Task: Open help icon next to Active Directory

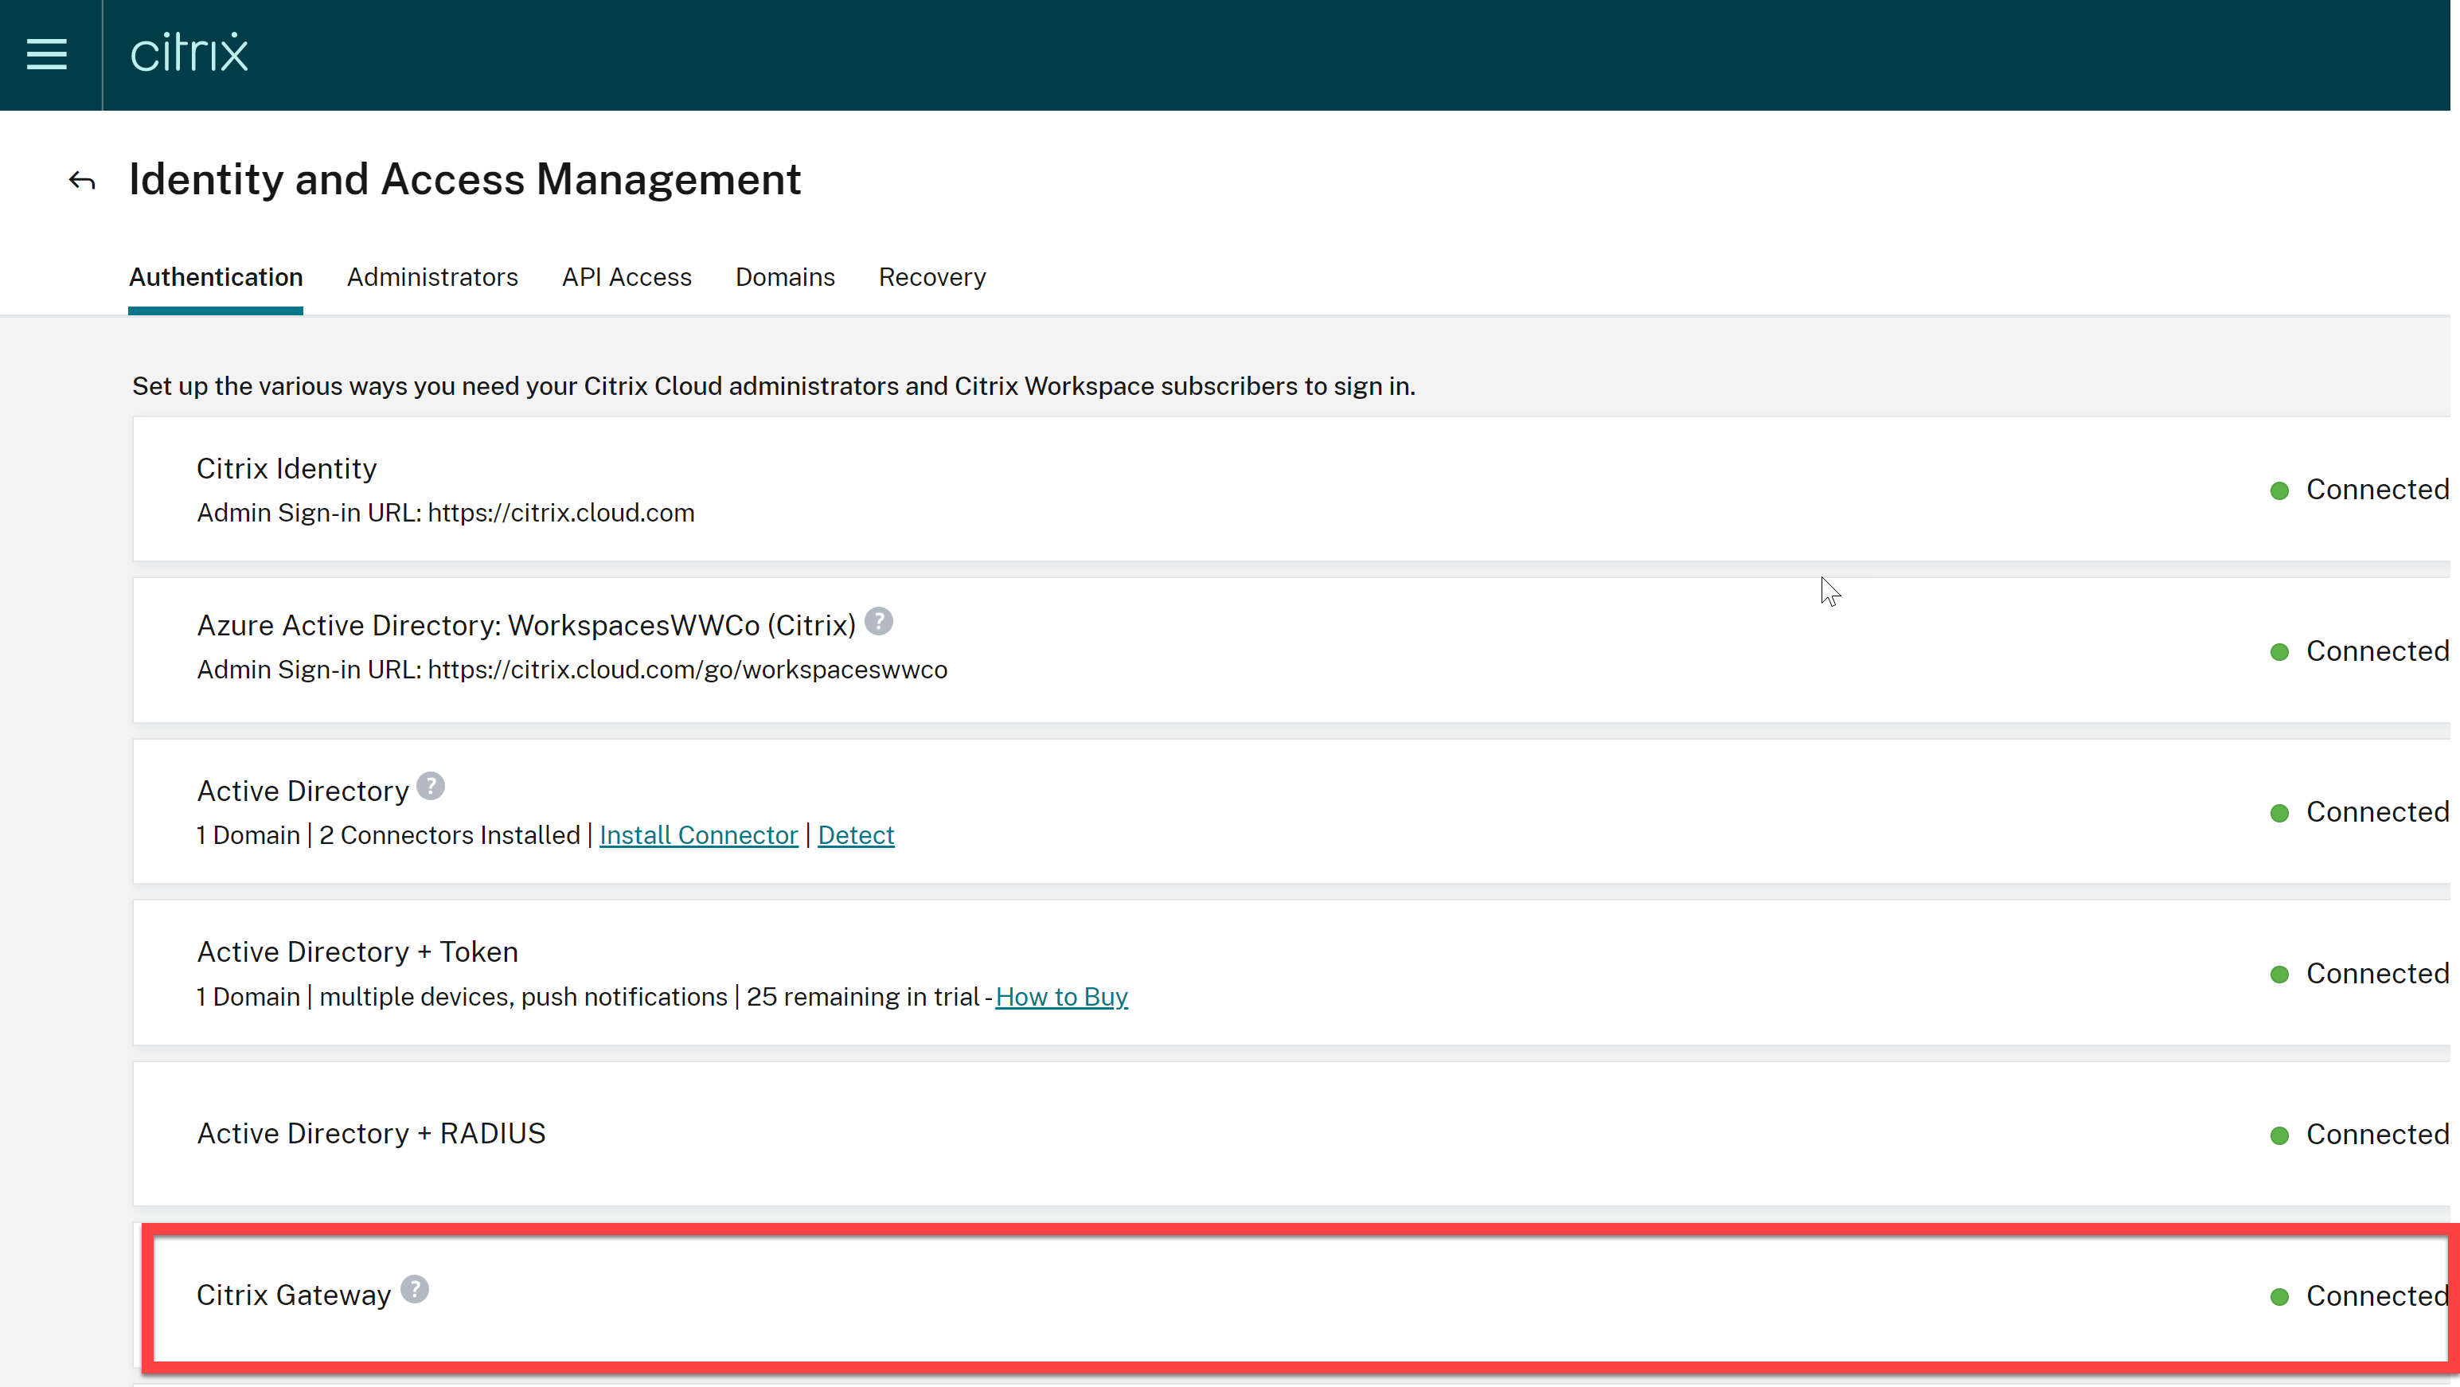Action: coord(431,786)
